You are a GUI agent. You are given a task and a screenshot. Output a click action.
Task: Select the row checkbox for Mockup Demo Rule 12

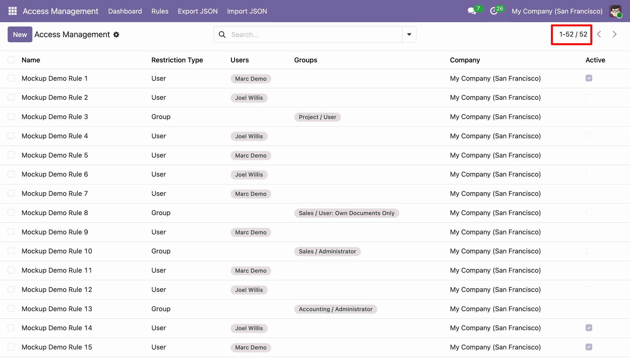(x=11, y=289)
